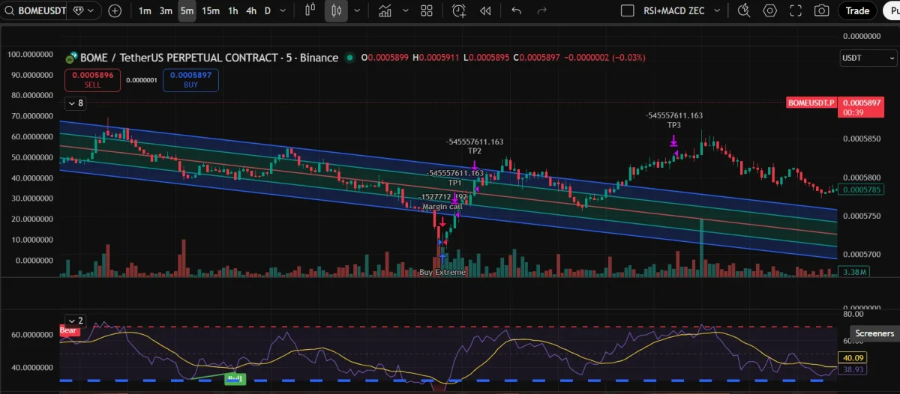
Task: Click the 3.38M volume label
Action: click(855, 272)
